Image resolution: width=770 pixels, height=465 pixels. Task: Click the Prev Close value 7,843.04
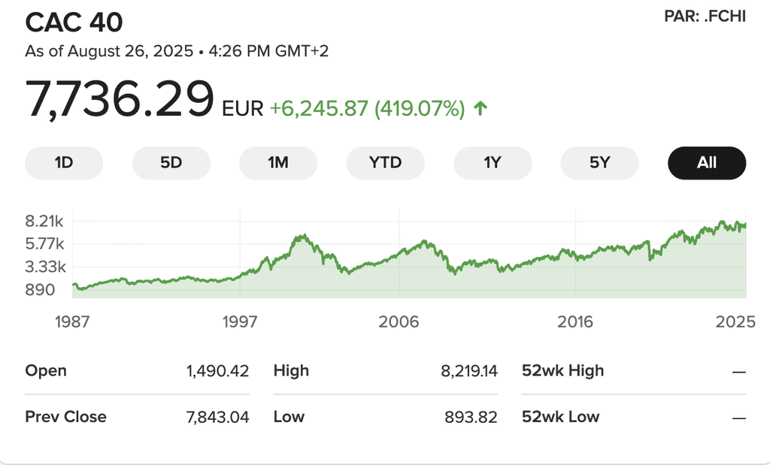coord(217,417)
